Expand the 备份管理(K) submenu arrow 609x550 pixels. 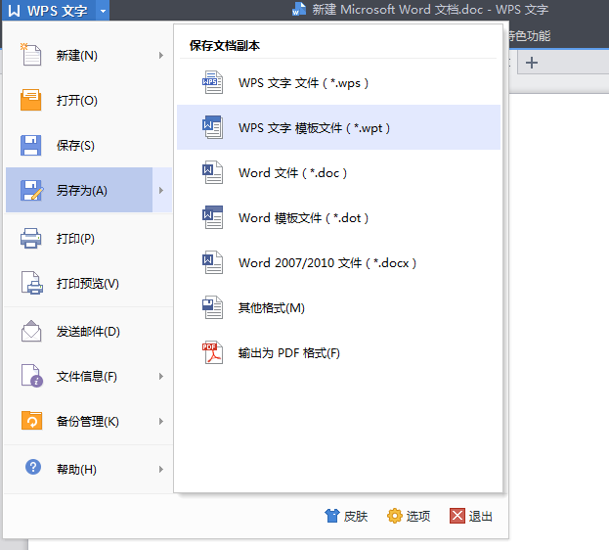pyautogui.click(x=161, y=422)
